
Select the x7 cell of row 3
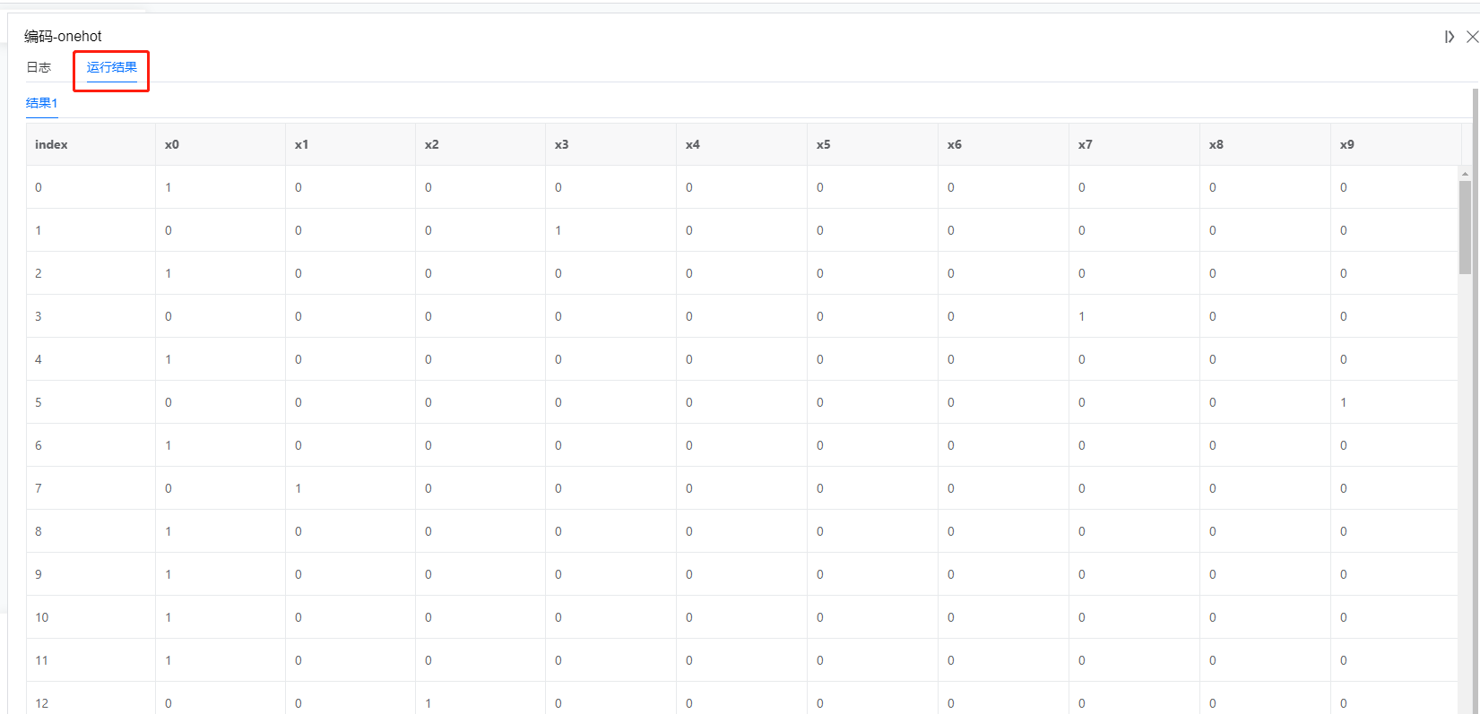click(x=1134, y=316)
